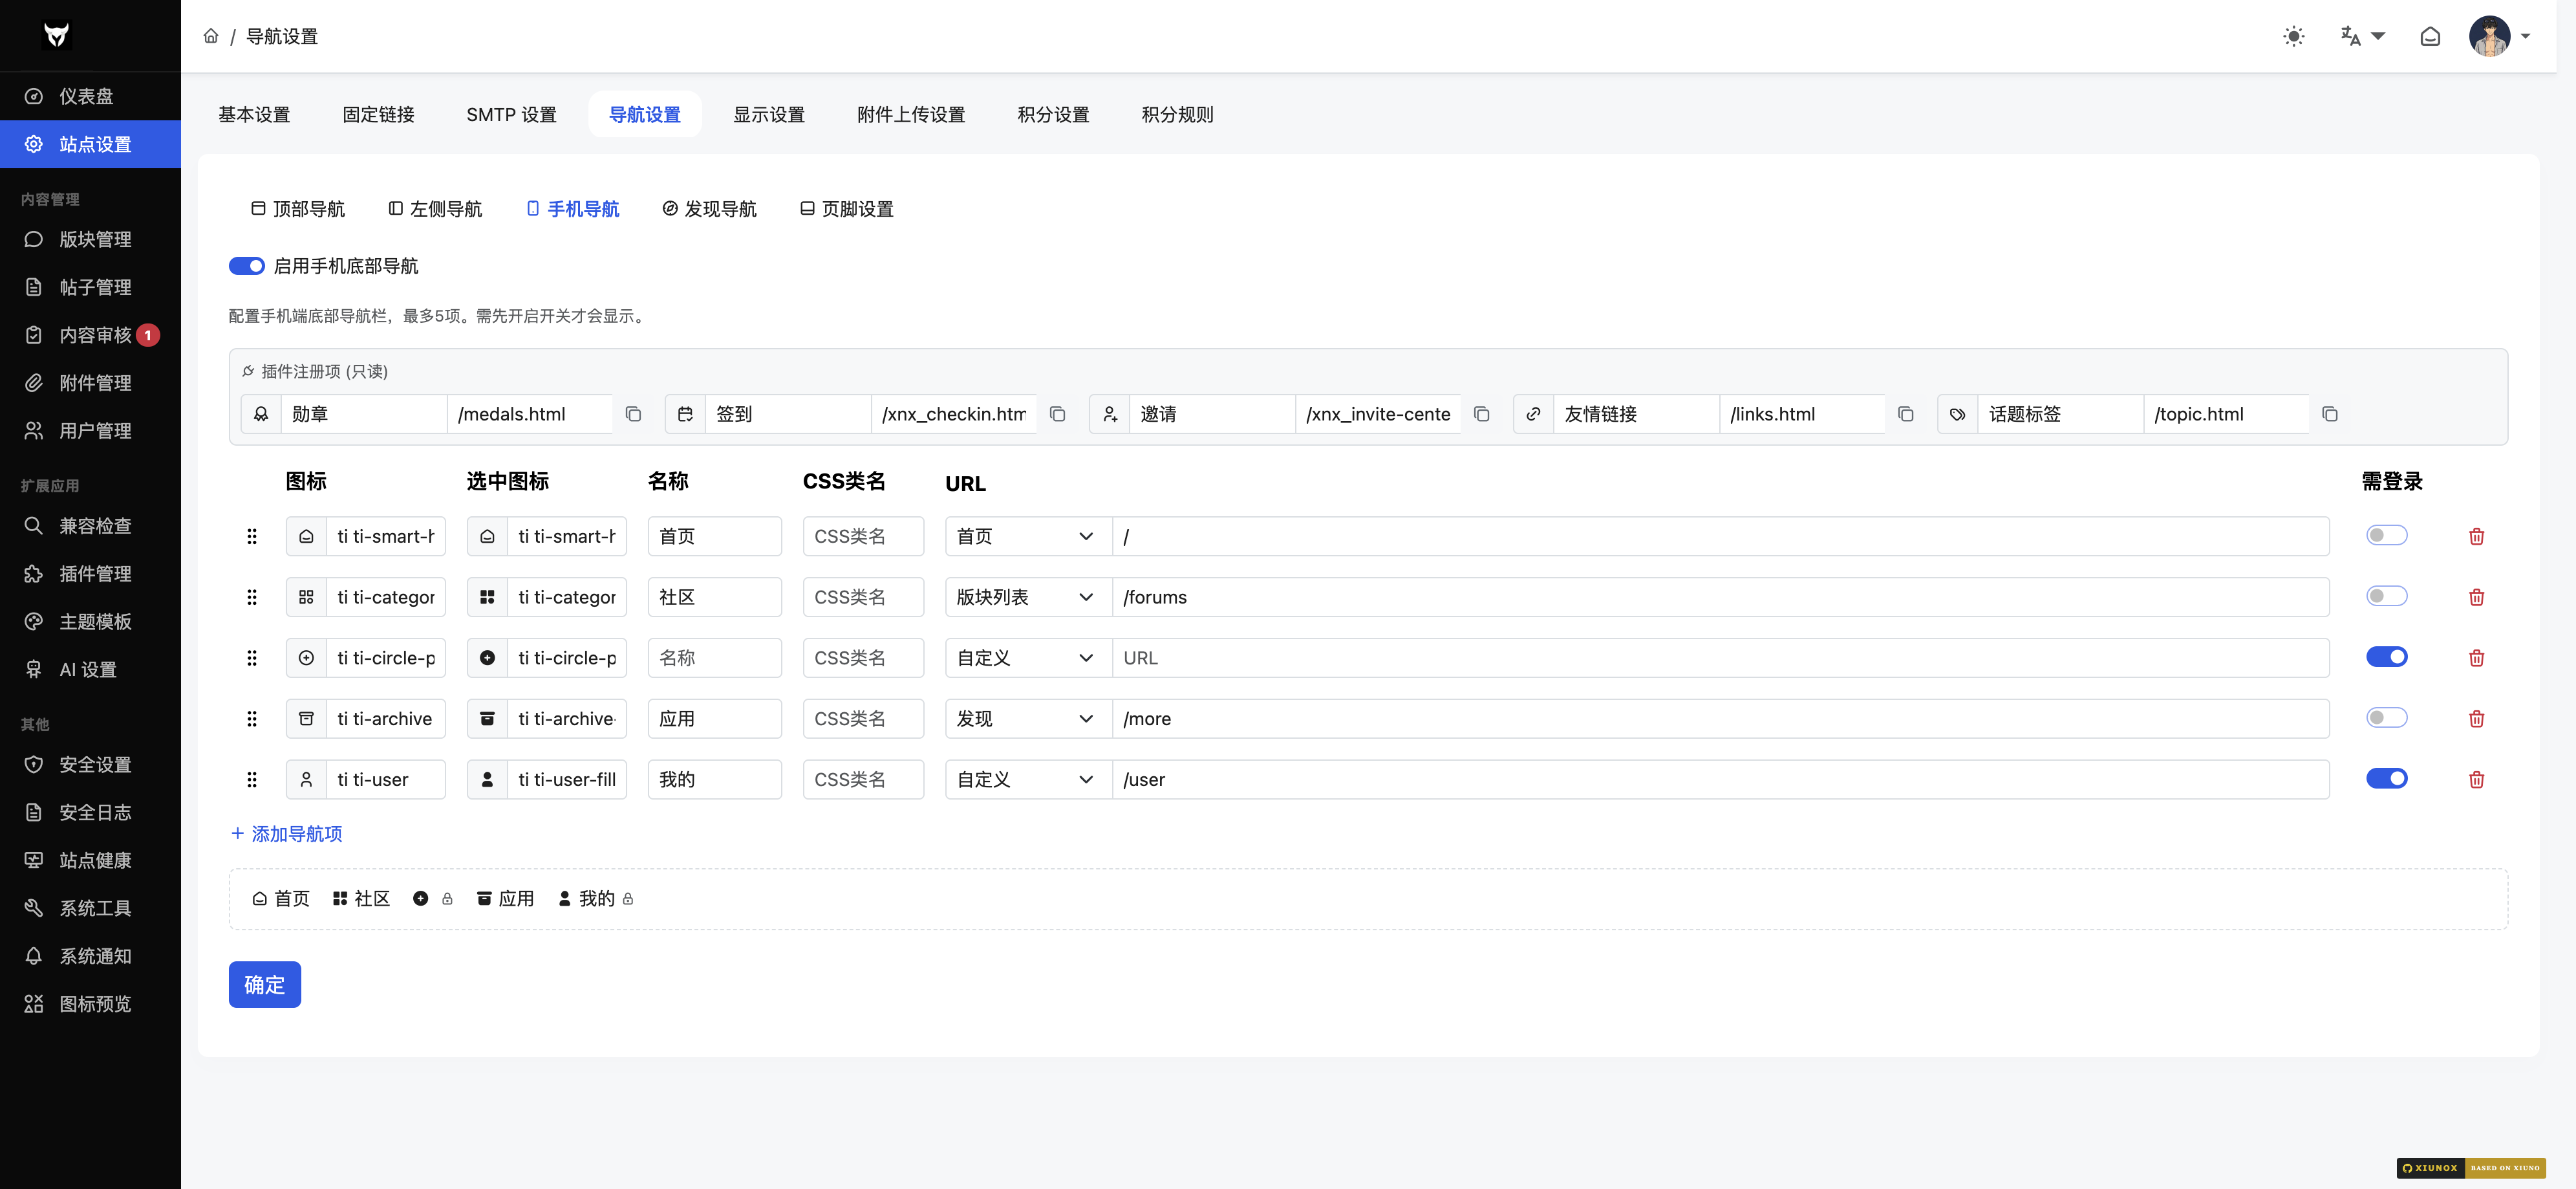The width and height of the screenshot is (2576, 1189).
Task: Click icon preview for ti-archive row
Action: click(307, 719)
